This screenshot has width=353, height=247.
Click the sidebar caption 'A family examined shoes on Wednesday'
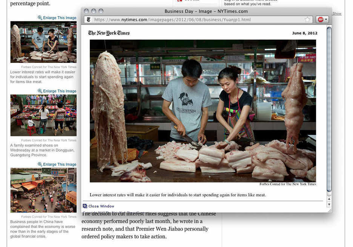42,150
